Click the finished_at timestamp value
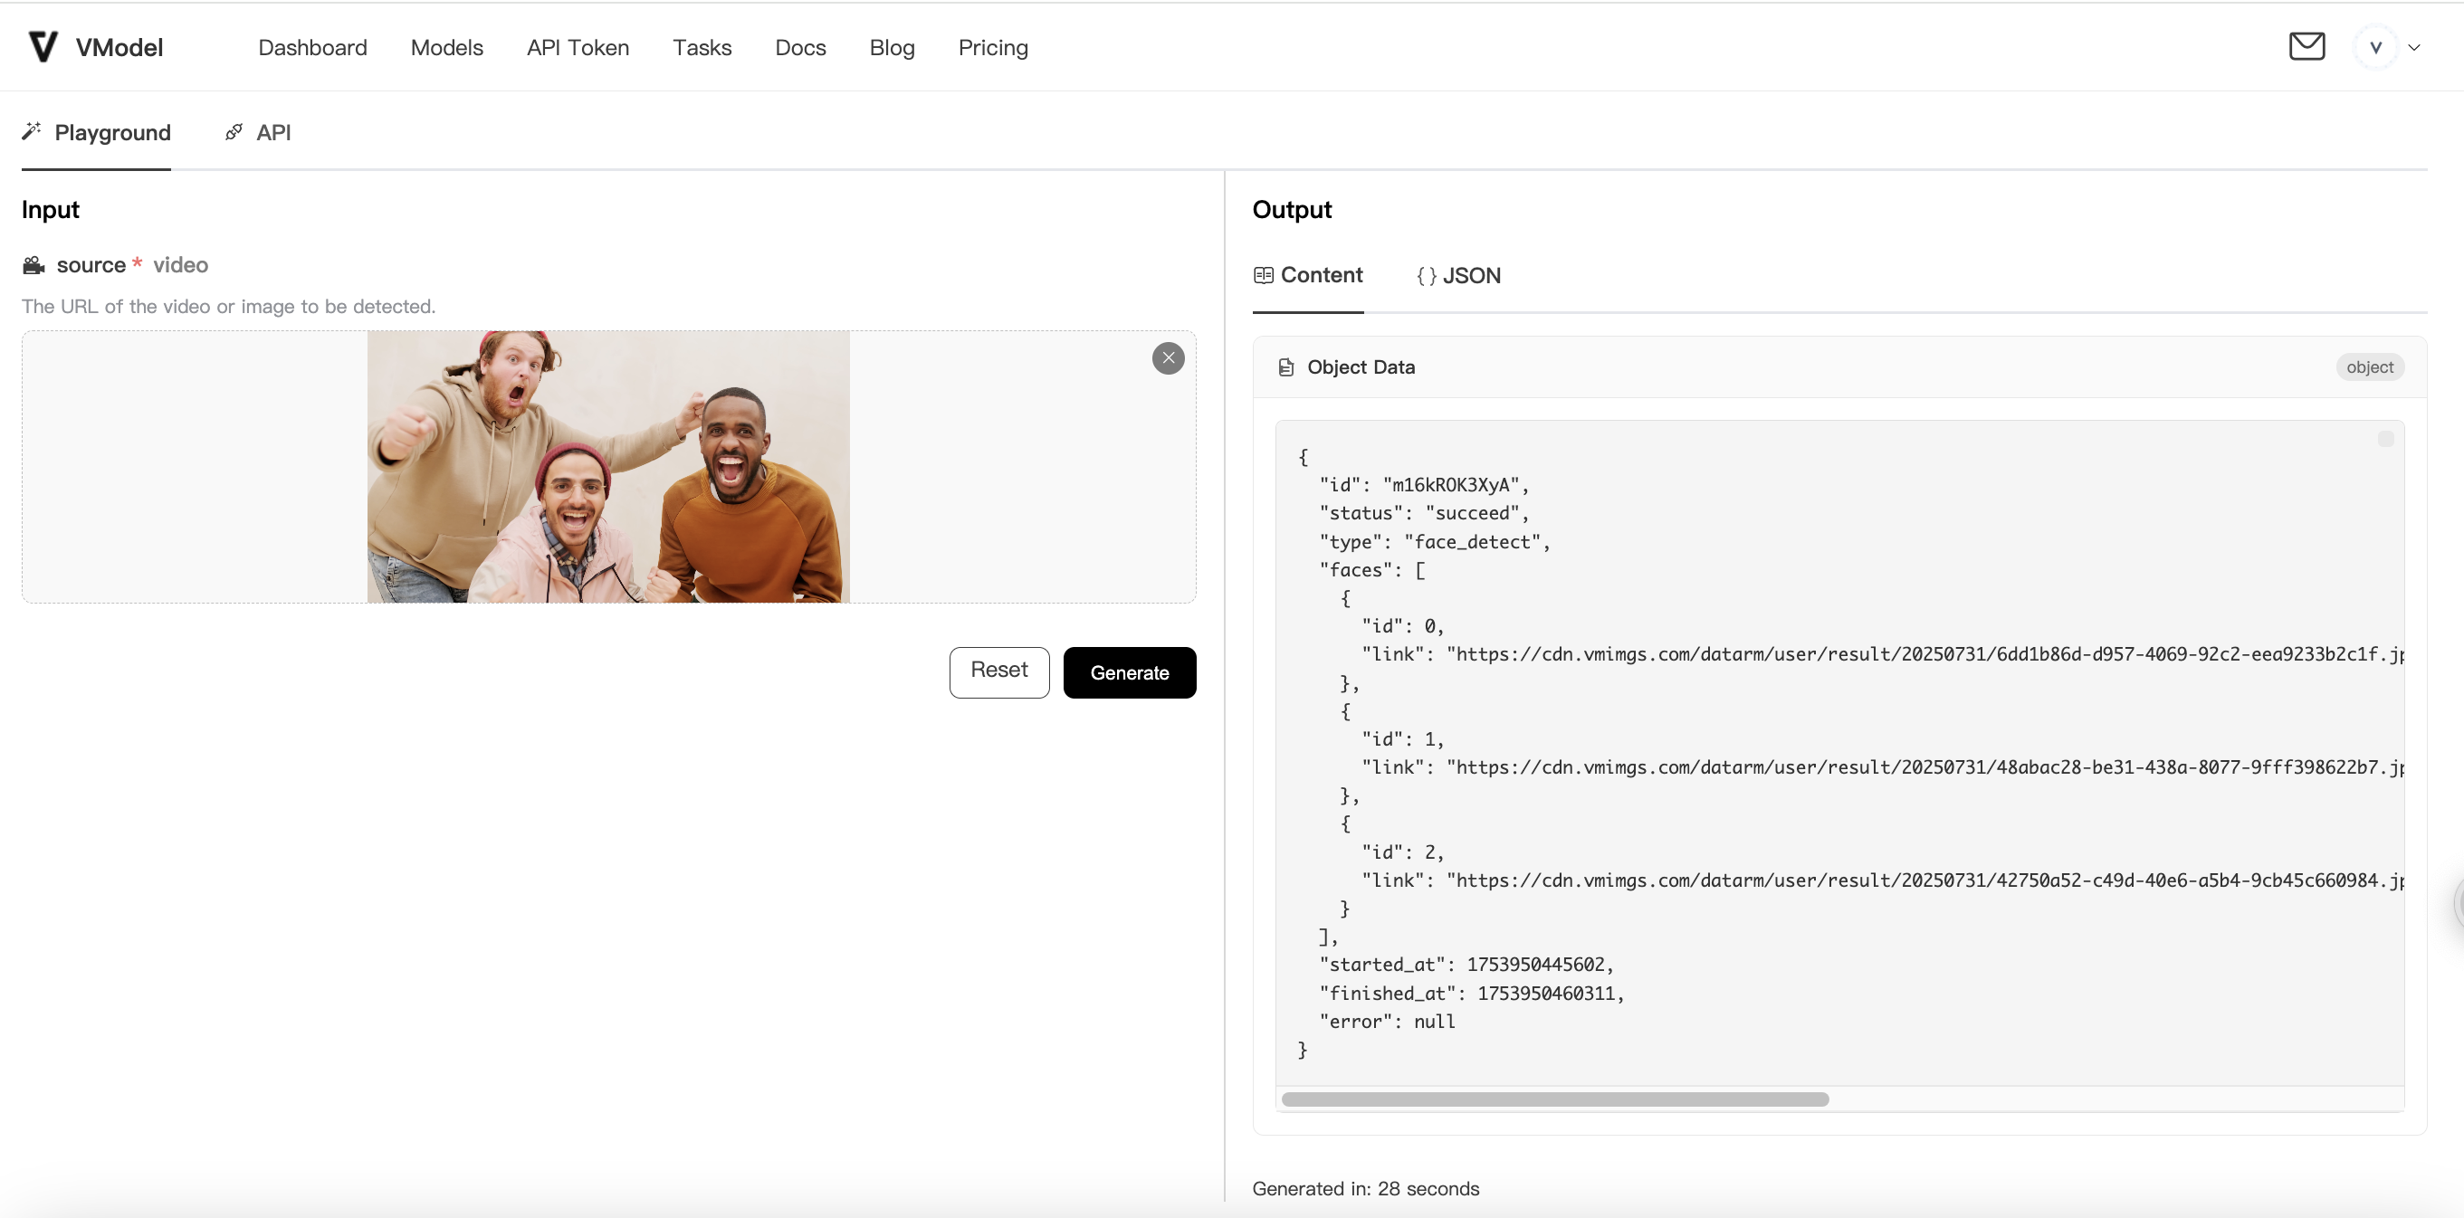This screenshot has width=2464, height=1218. pos(1546,994)
